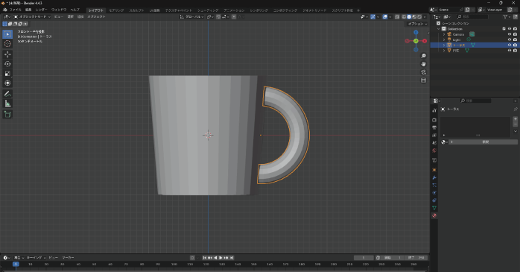The height and width of the screenshot is (272, 520).
Task: Open the Output properties tab
Action: click(434, 127)
